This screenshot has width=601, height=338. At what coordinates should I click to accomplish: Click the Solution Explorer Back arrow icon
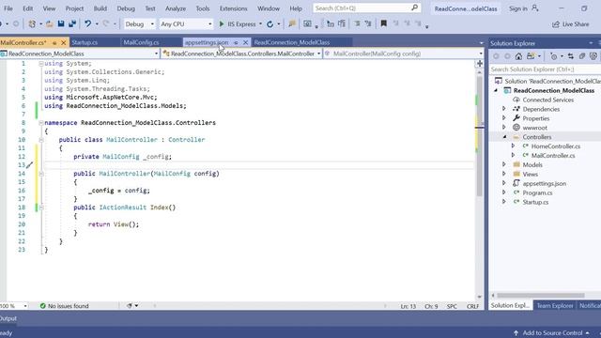click(x=496, y=56)
